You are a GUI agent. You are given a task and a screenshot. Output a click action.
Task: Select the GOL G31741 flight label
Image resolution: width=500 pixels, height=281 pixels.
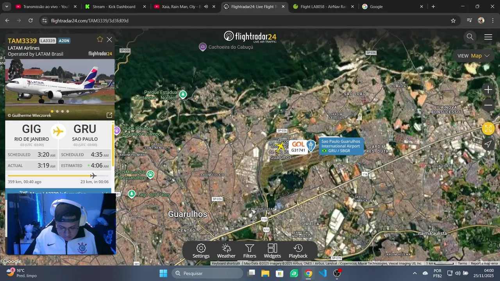coord(298,147)
